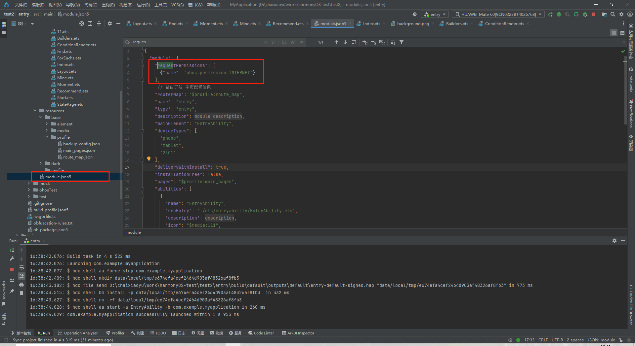Switch to the Recommend.ets editor tab
The image size is (635, 346).
(x=287, y=24)
